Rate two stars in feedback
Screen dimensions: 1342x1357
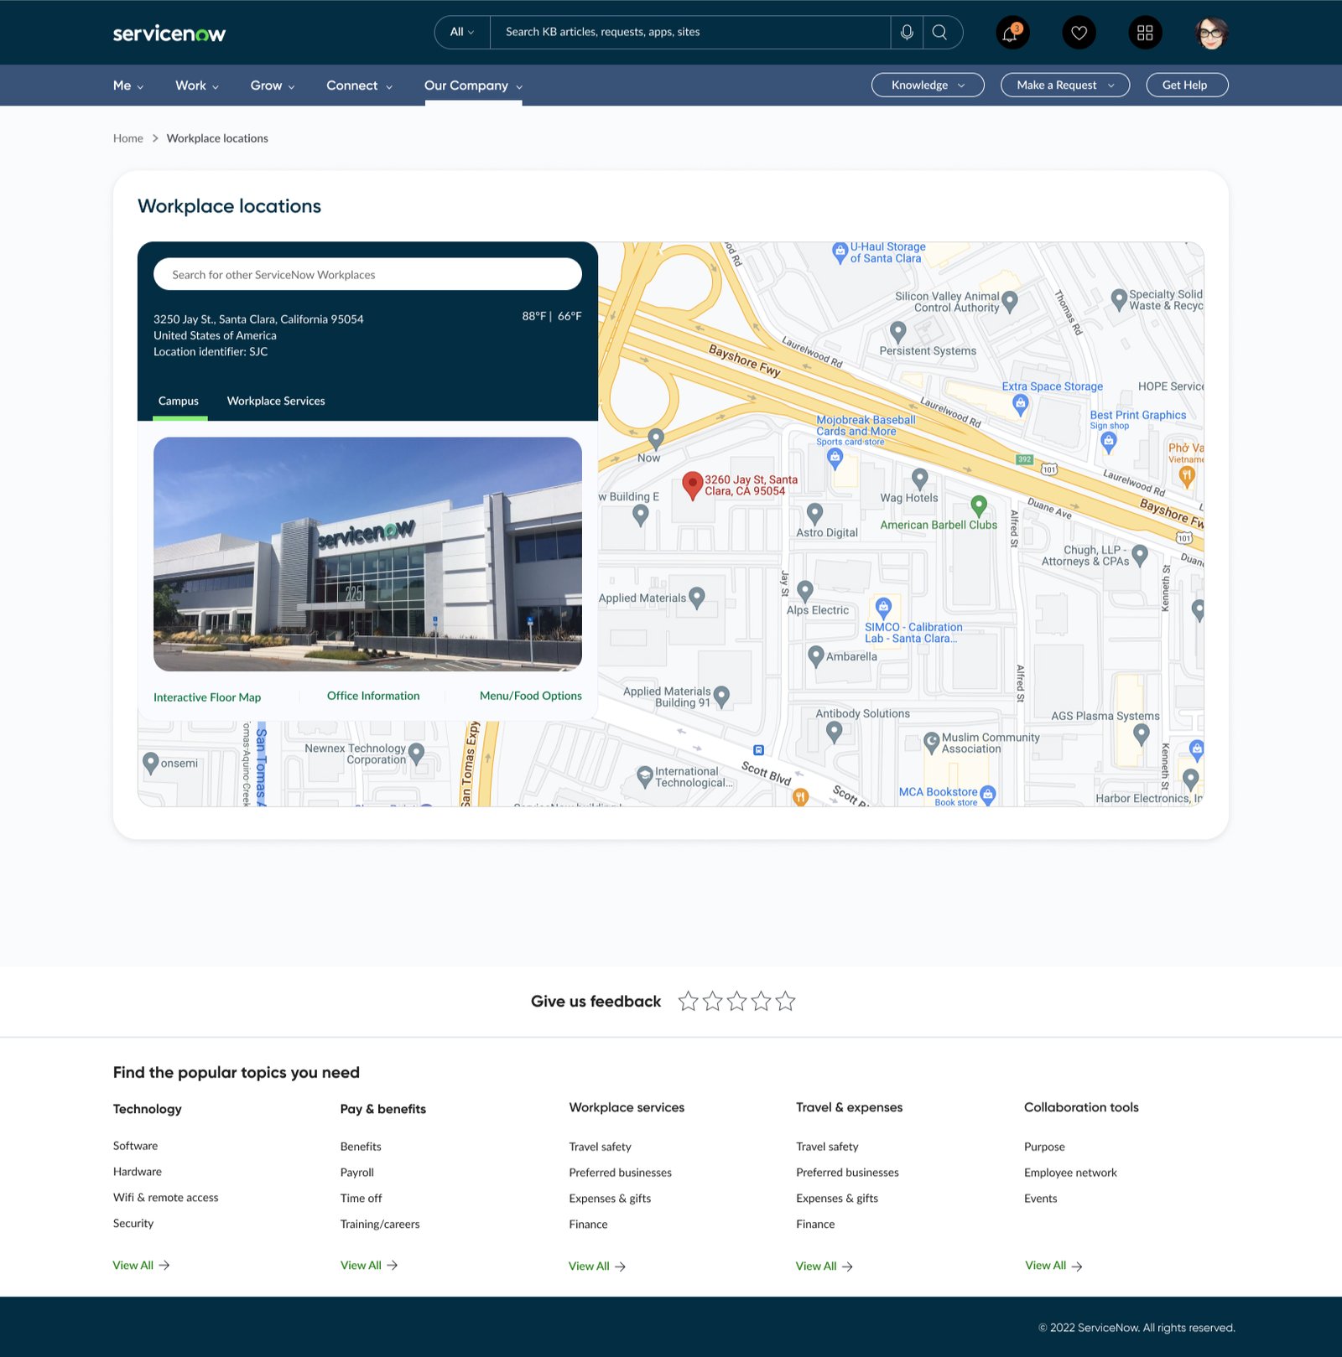pos(712,1001)
